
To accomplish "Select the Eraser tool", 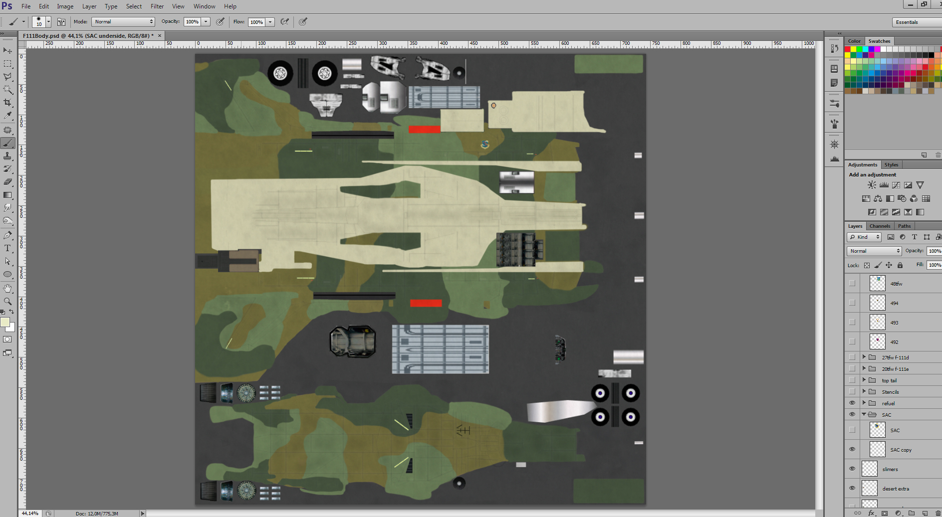I will (x=7, y=182).
